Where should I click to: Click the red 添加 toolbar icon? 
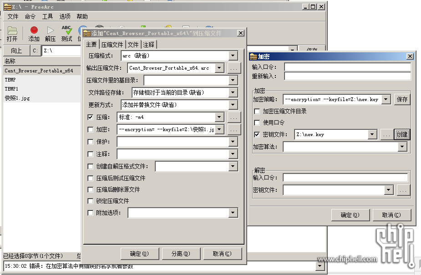(34, 34)
